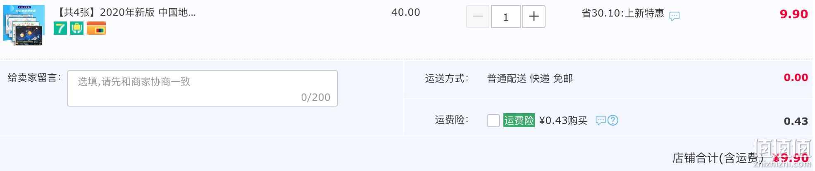
Task: Click the discount info bubble icon
Action: tap(674, 16)
